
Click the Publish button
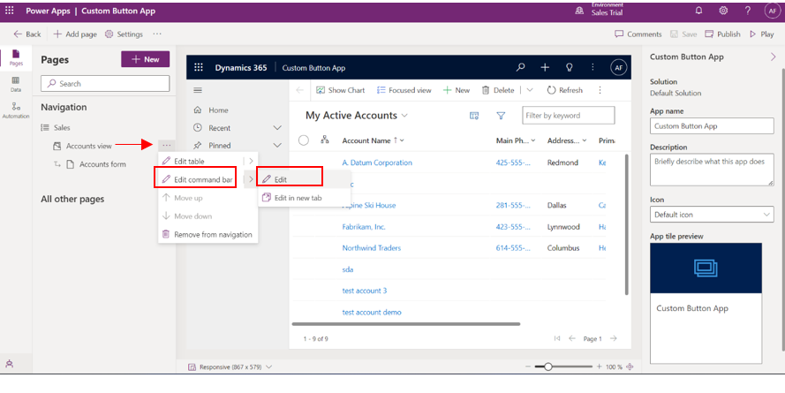[x=722, y=34]
